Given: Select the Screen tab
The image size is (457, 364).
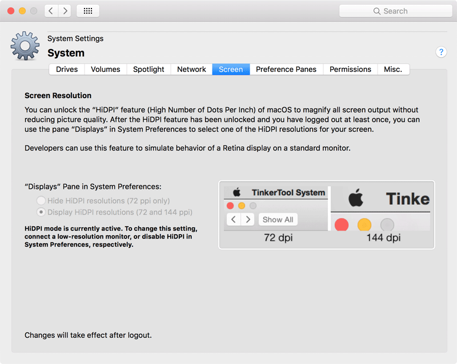Looking at the screenshot, I should point(231,69).
